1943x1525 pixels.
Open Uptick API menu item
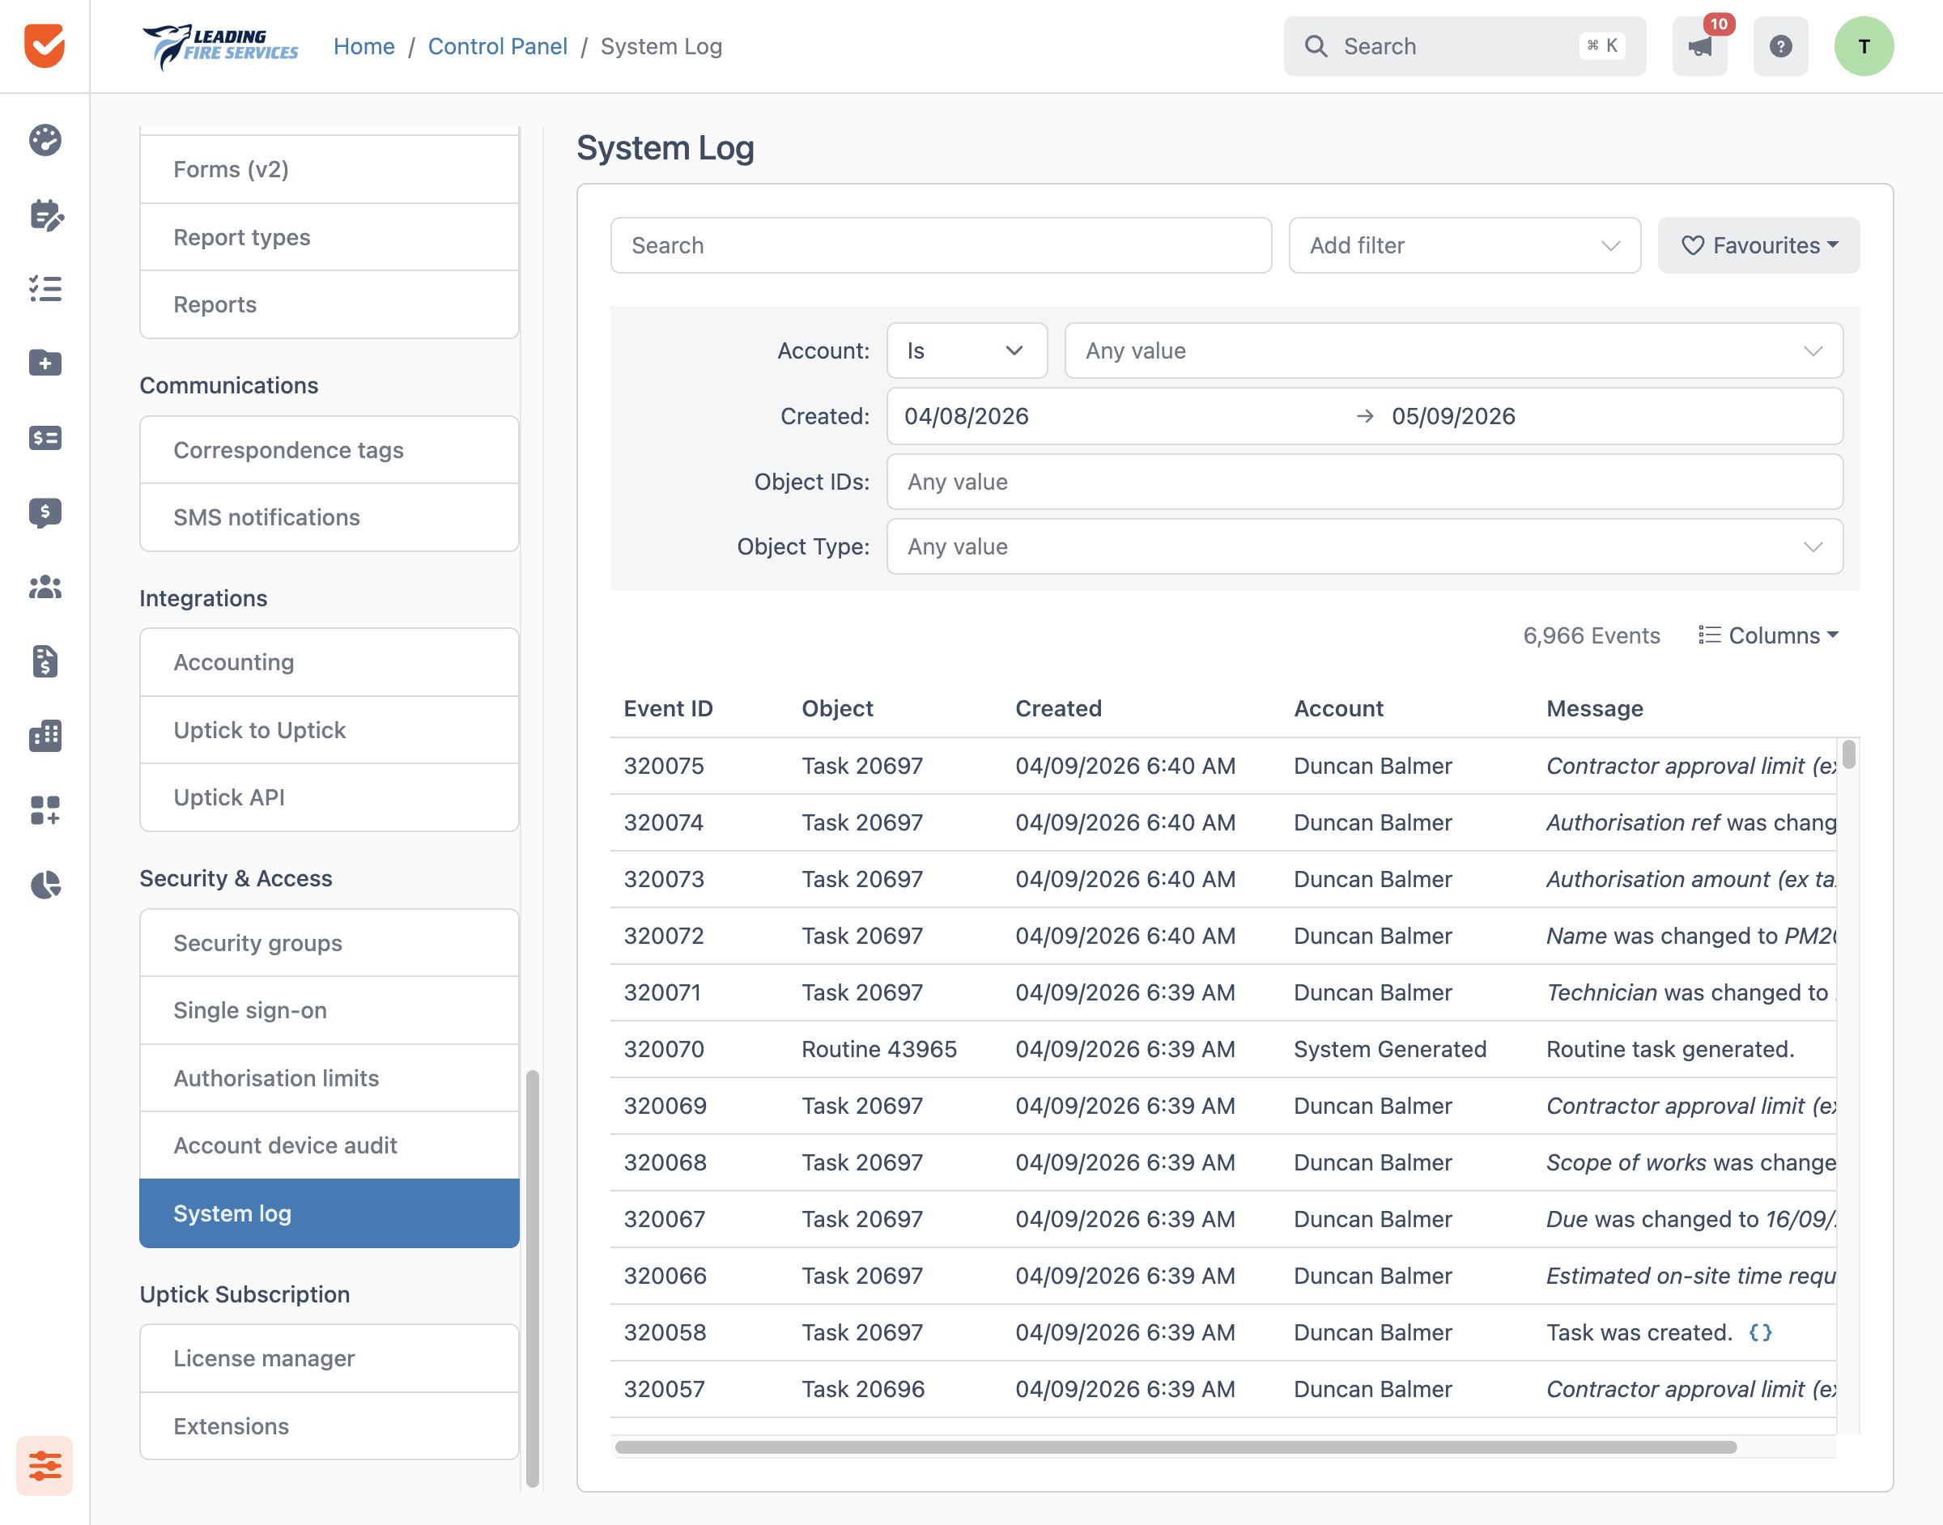330,797
